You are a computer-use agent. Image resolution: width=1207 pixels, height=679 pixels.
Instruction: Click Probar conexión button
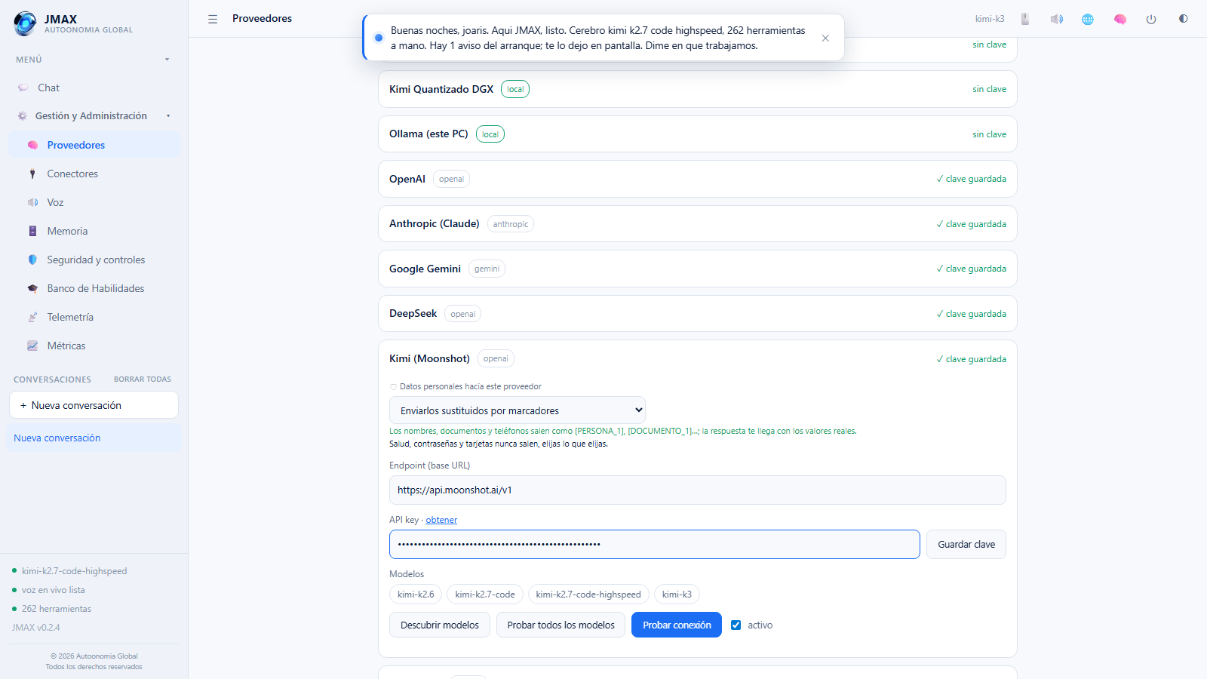(x=677, y=625)
